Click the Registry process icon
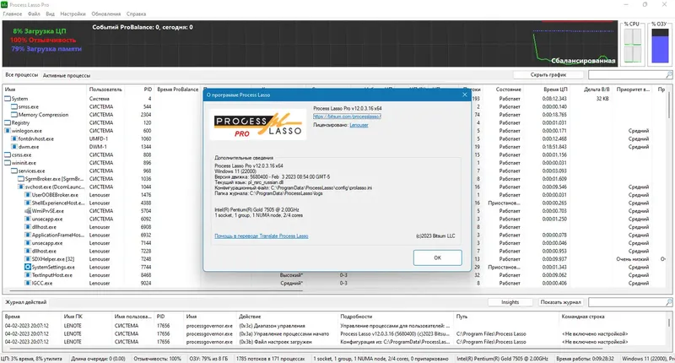The width and height of the screenshot is (675, 363). click(8, 122)
